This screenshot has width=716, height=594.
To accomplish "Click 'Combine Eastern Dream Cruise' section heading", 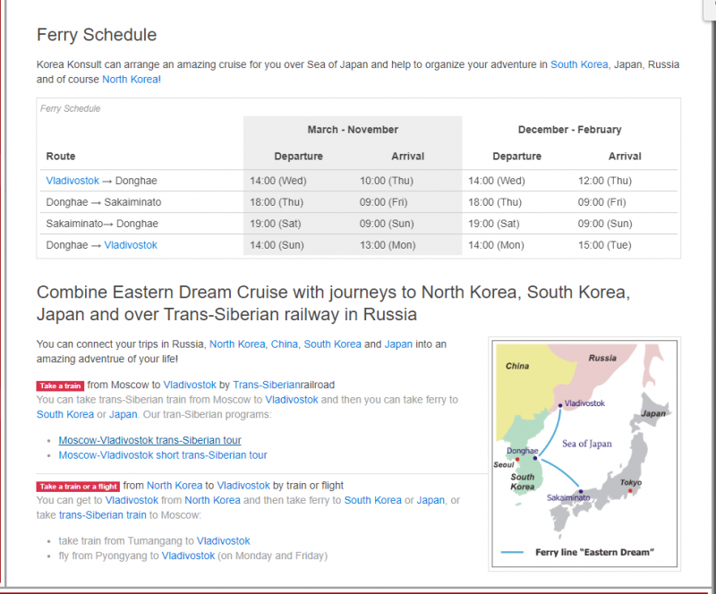I will [333, 303].
